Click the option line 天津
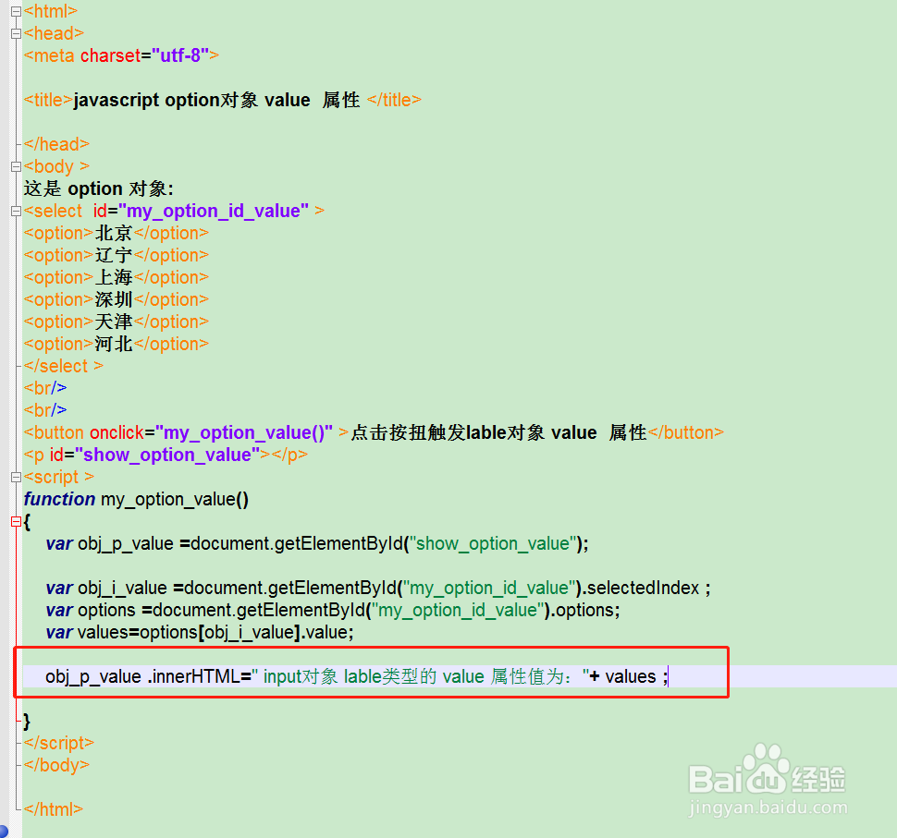 (x=117, y=322)
